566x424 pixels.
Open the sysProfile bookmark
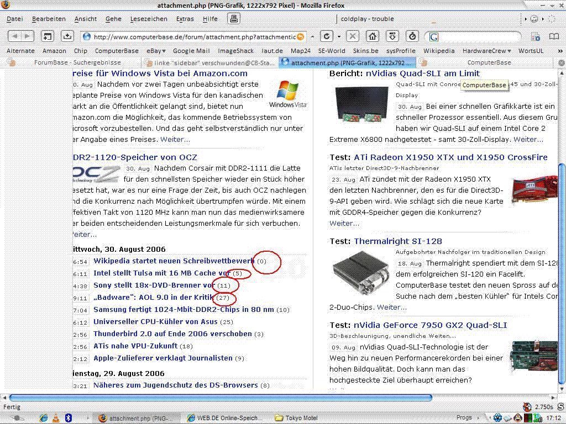tap(401, 51)
